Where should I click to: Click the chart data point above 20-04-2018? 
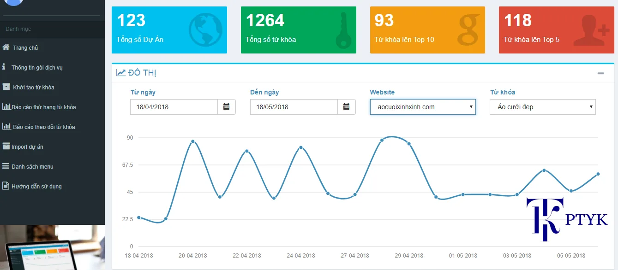tap(192, 141)
